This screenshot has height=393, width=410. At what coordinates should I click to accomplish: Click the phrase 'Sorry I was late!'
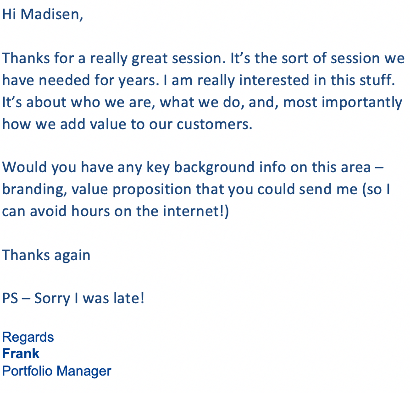(89, 299)
